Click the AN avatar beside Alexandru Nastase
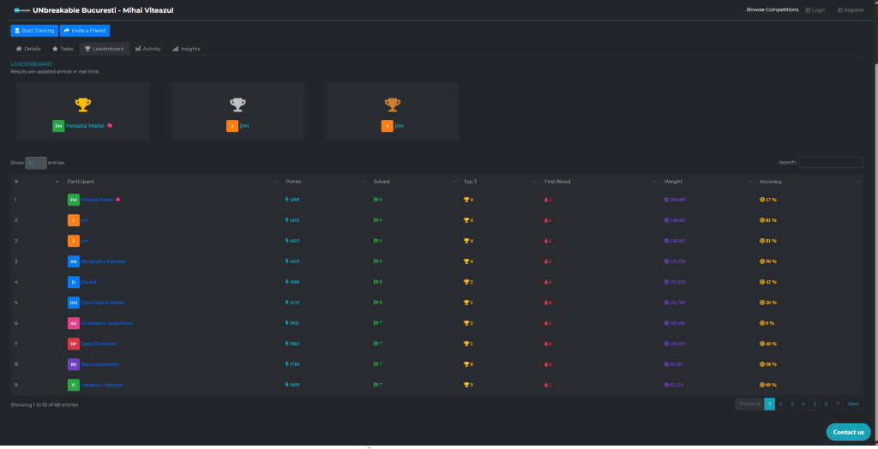Image resolution: width=878 pixels, height=449 pixels. pyautogui.click(x=73, y=261)
